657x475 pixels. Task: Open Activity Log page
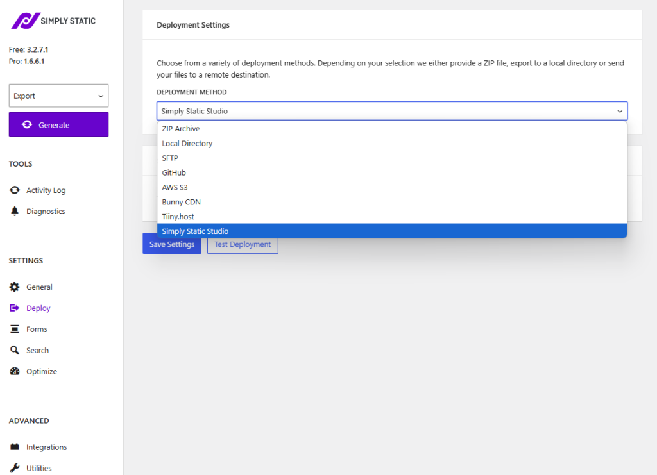[46, 190]
